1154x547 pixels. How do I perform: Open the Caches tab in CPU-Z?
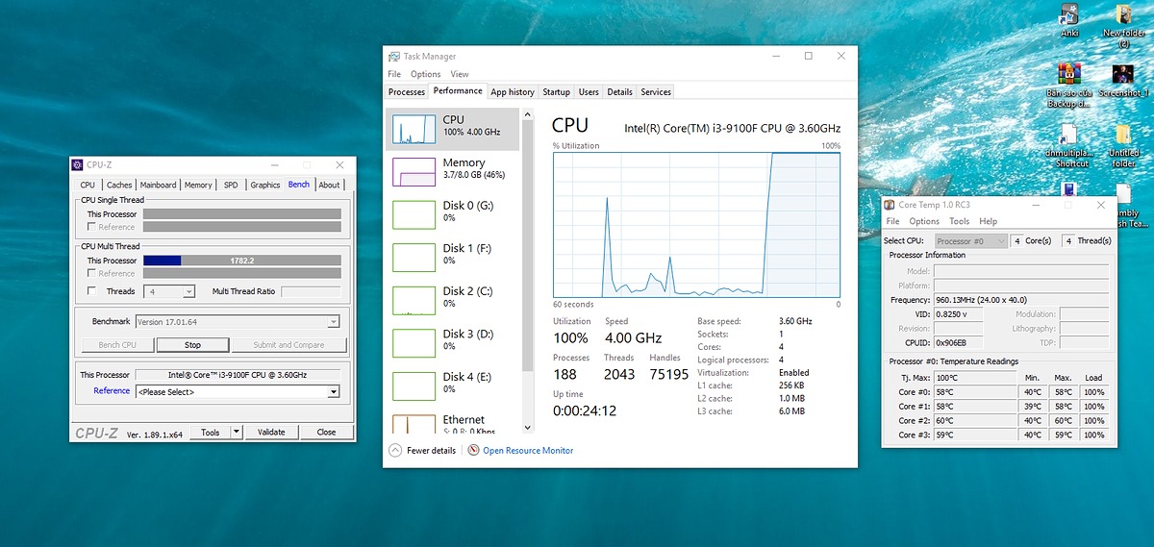(119, 185)
